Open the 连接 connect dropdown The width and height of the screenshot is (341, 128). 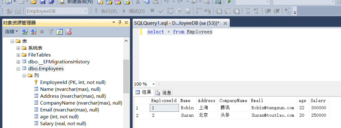[x=11, y=32]
